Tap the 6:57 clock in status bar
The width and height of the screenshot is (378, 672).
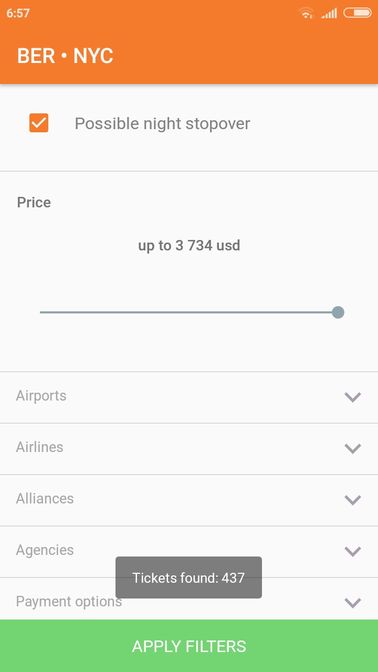click(x=18, y=13)
